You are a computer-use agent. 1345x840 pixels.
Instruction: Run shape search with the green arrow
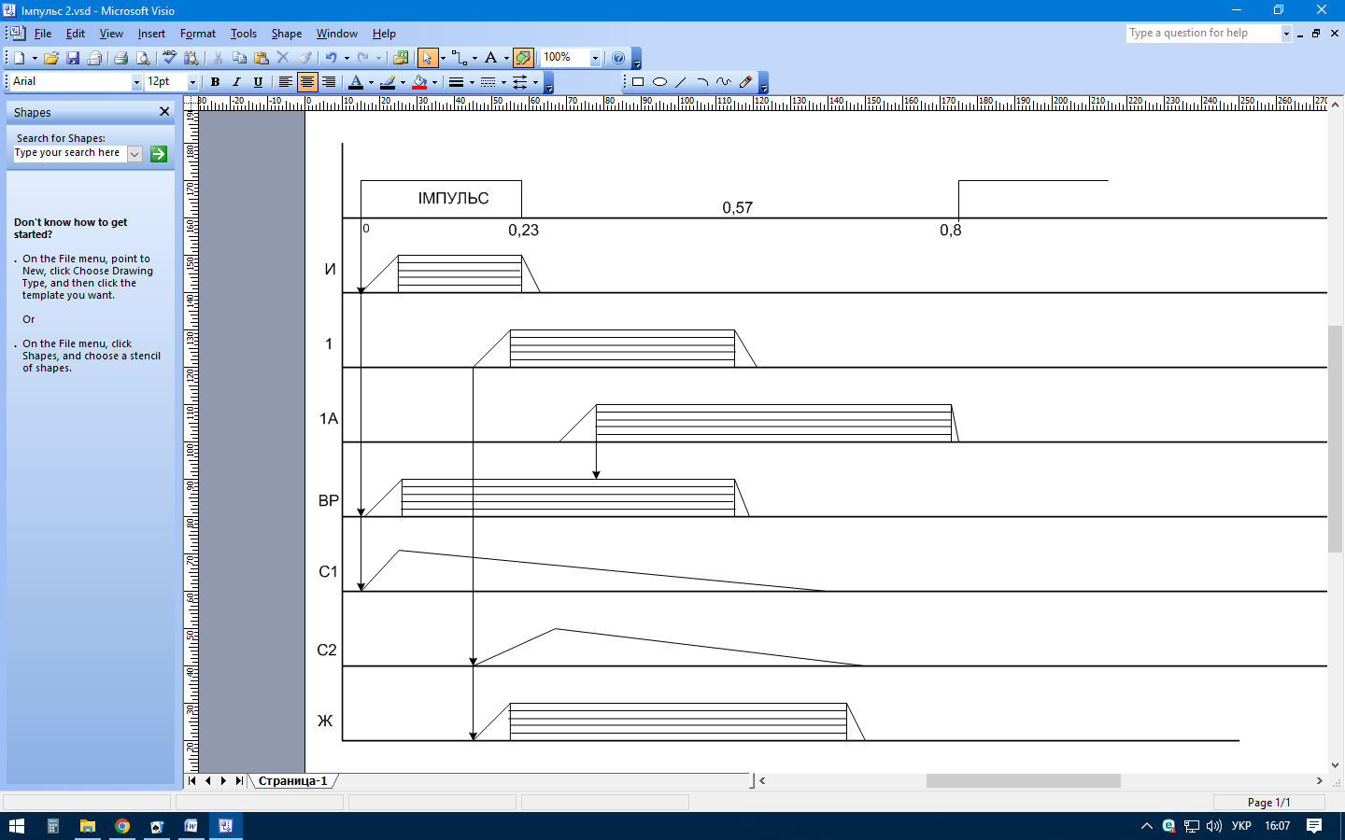(x=159, y=154)
